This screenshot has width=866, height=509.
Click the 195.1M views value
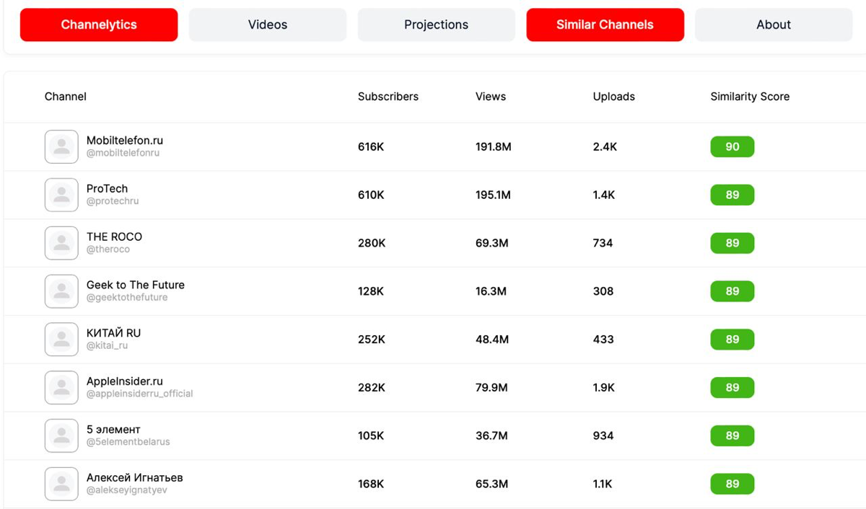[x=493, y=195]
